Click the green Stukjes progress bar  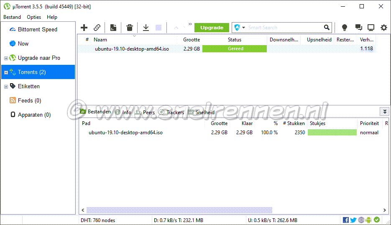click(x=332, y=133)
